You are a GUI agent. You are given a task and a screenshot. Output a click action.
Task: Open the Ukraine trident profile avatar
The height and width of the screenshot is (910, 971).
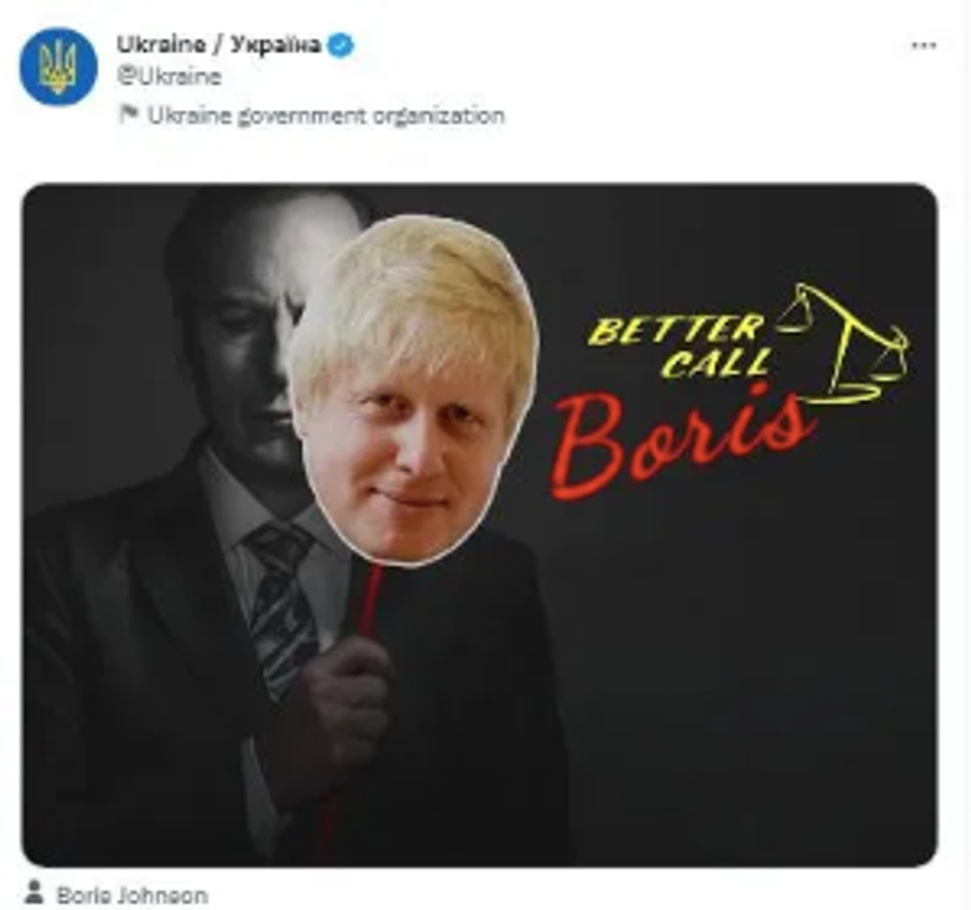[58, 66]
